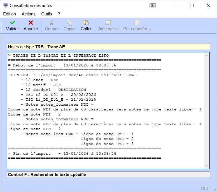The image size is (217, 192).
Task: Open the ? help menu
Action: coord(59,14)
